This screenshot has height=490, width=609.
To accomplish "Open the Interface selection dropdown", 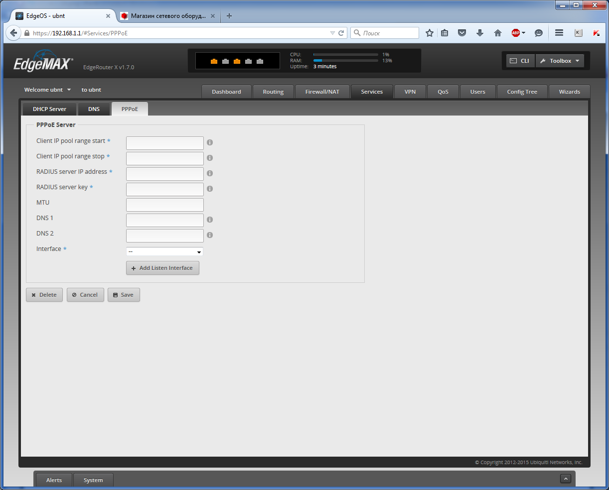I will (x=164, y=251).
